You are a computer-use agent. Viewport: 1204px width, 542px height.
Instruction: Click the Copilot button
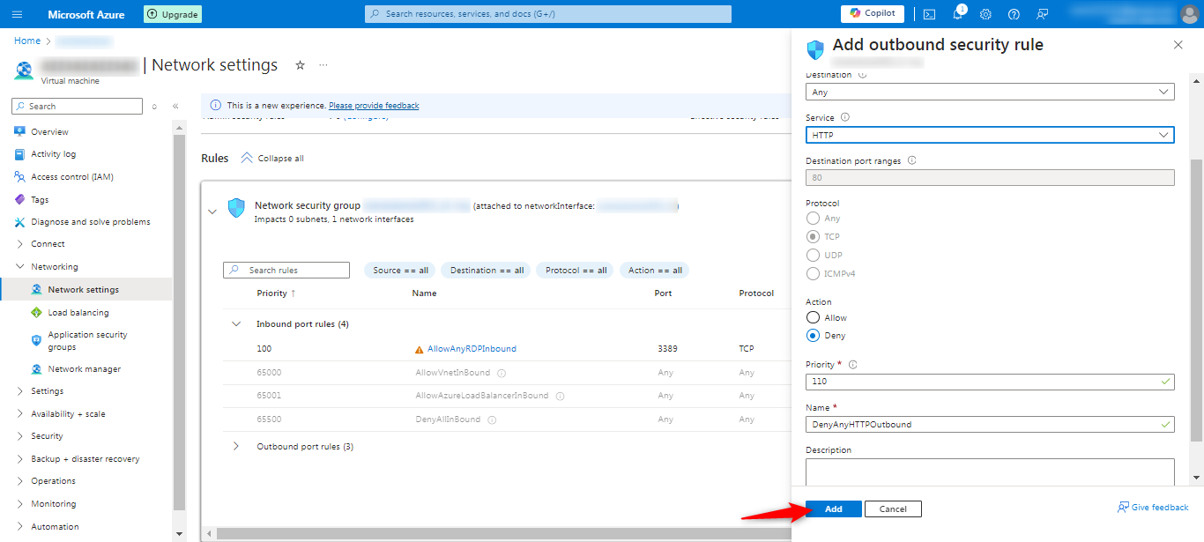[873, 14]
